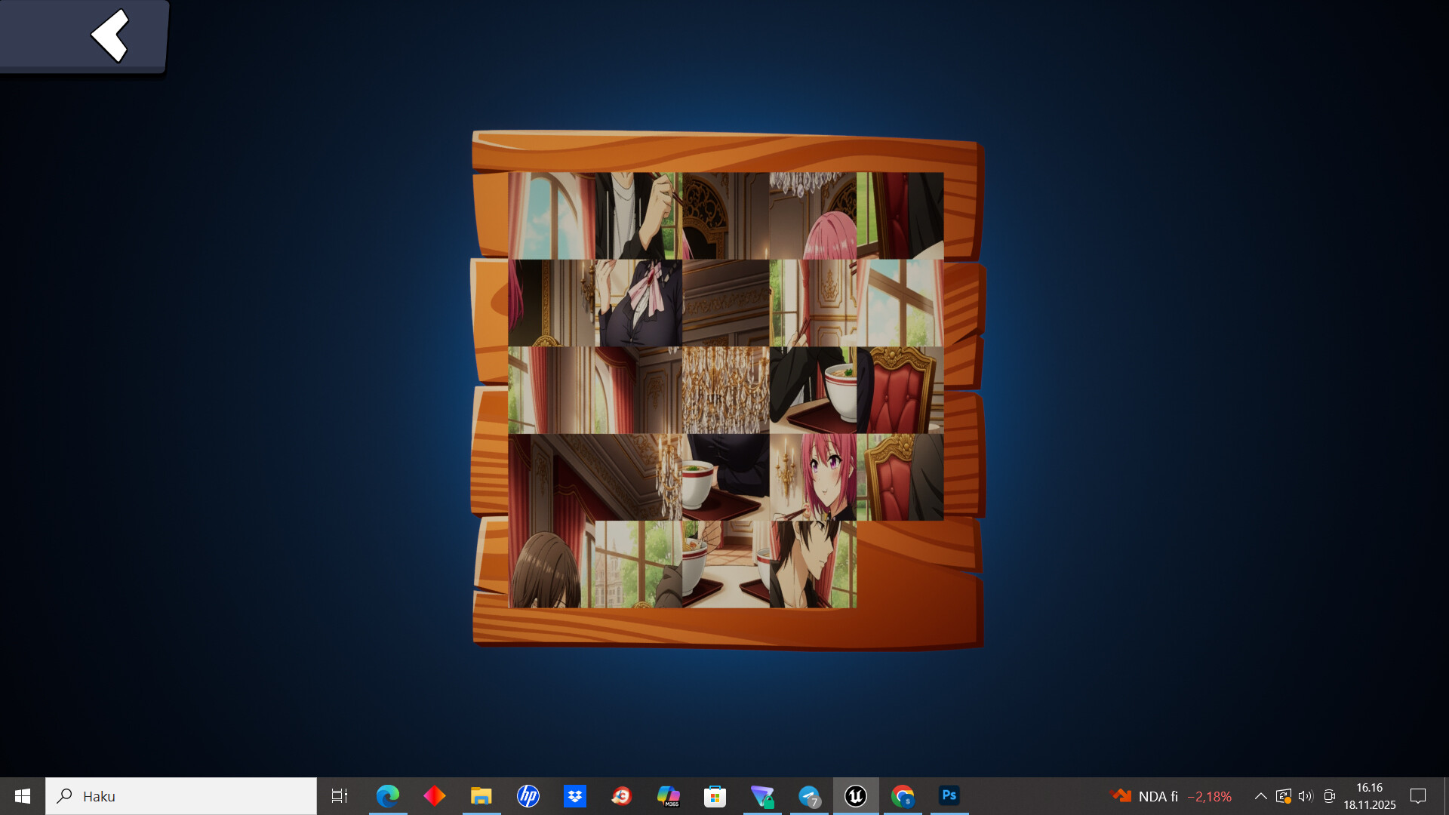Open the notification Action Center
The image size is (1449, 815).
tap(1419, 795)
